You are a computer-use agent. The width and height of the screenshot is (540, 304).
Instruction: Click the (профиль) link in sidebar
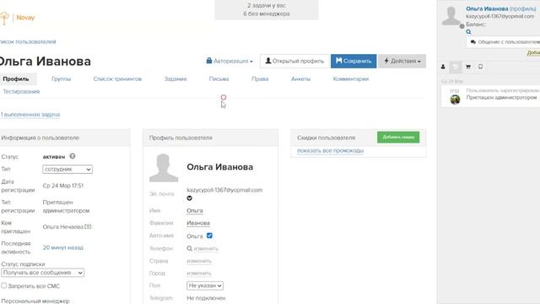click(x=523, y=8)
